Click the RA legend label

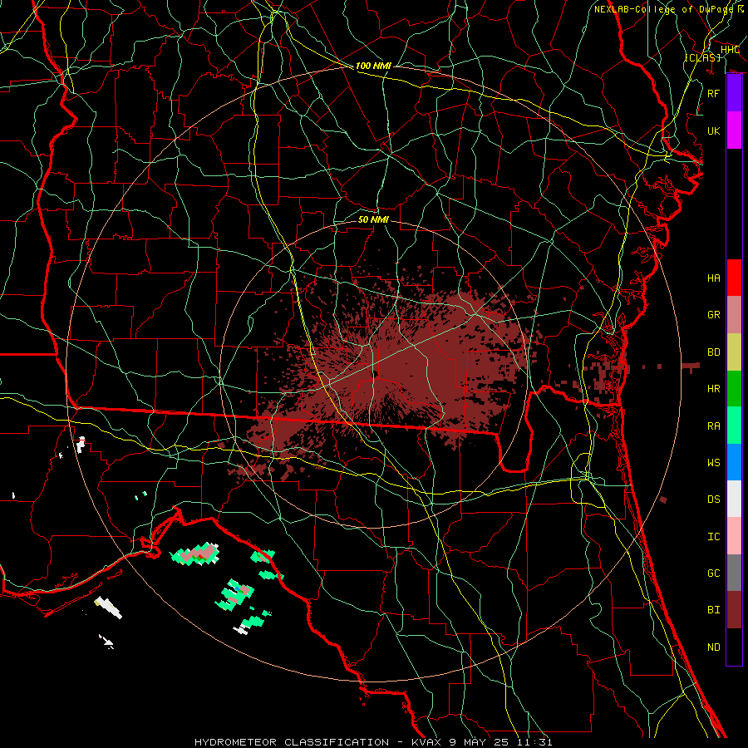pyautogui.click(x=714, y=426)
